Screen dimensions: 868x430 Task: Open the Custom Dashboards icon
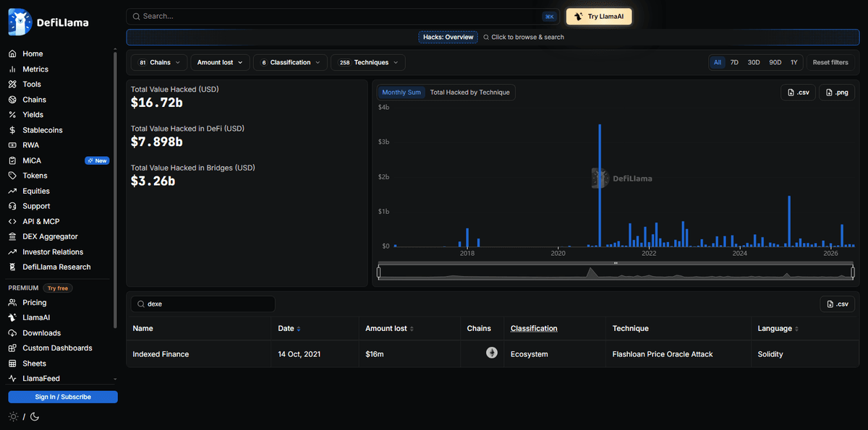click(12, 348)
